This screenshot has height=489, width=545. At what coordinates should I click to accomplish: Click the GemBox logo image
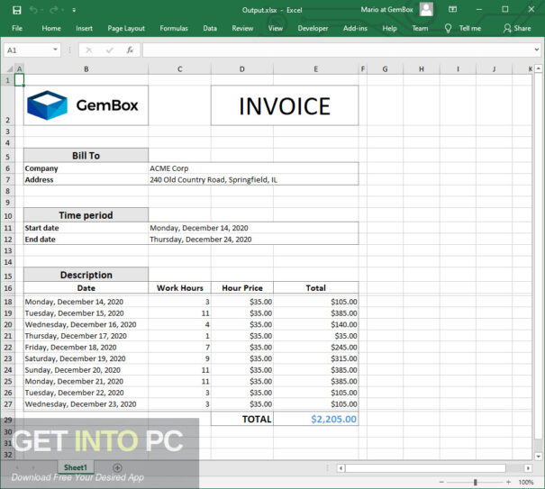[x=82, y=105]
